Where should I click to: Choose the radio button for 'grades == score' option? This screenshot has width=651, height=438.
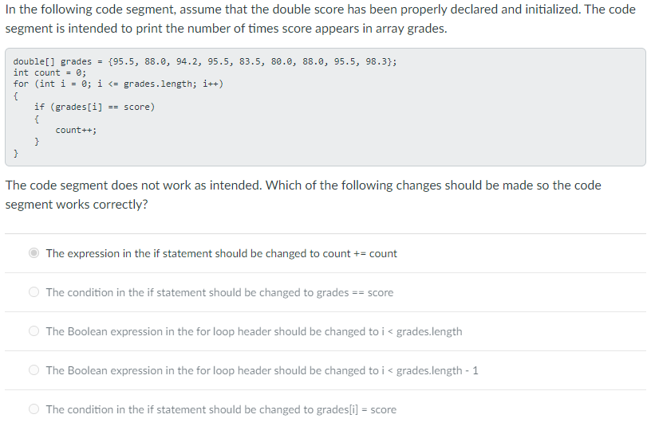[x=34, y=292]
